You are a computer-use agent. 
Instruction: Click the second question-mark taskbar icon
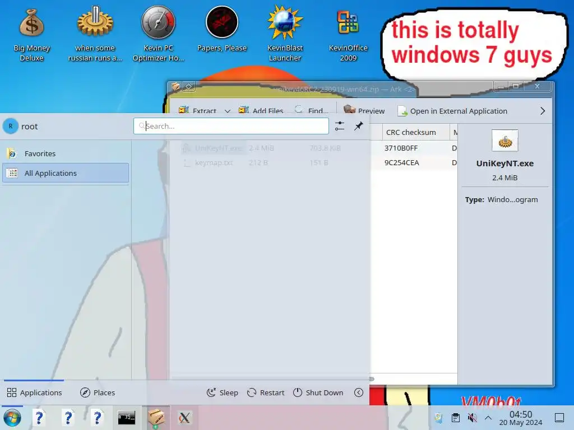pos(68,418)
